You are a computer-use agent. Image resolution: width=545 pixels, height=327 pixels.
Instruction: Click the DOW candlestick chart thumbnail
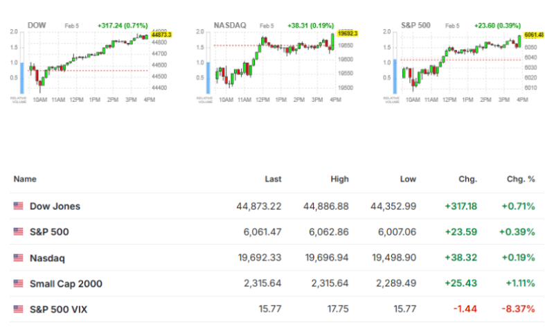pos(88,62)
